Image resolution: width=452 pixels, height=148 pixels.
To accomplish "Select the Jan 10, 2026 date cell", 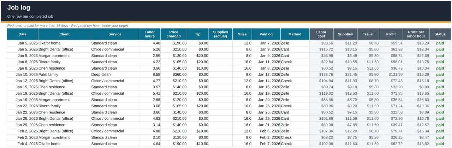I will [x=23, y=75].
